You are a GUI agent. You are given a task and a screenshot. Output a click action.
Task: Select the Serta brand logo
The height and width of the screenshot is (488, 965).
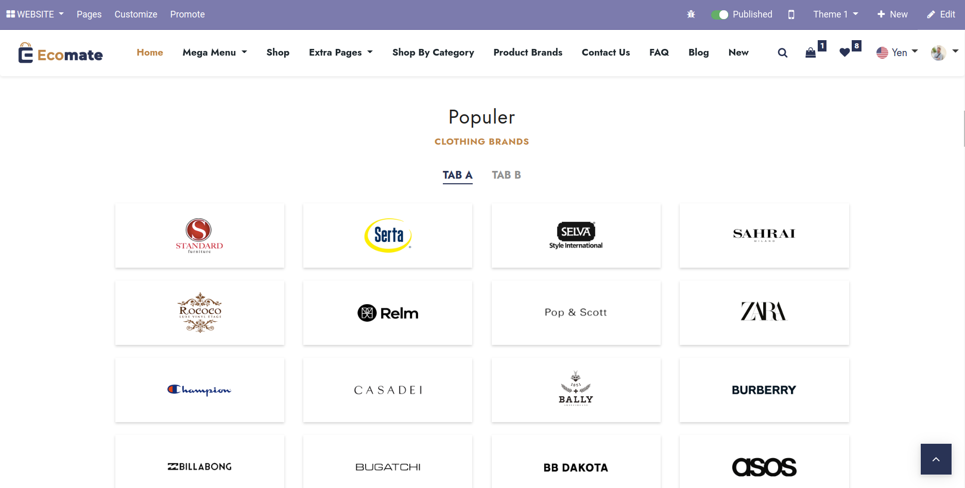(388, 236)
